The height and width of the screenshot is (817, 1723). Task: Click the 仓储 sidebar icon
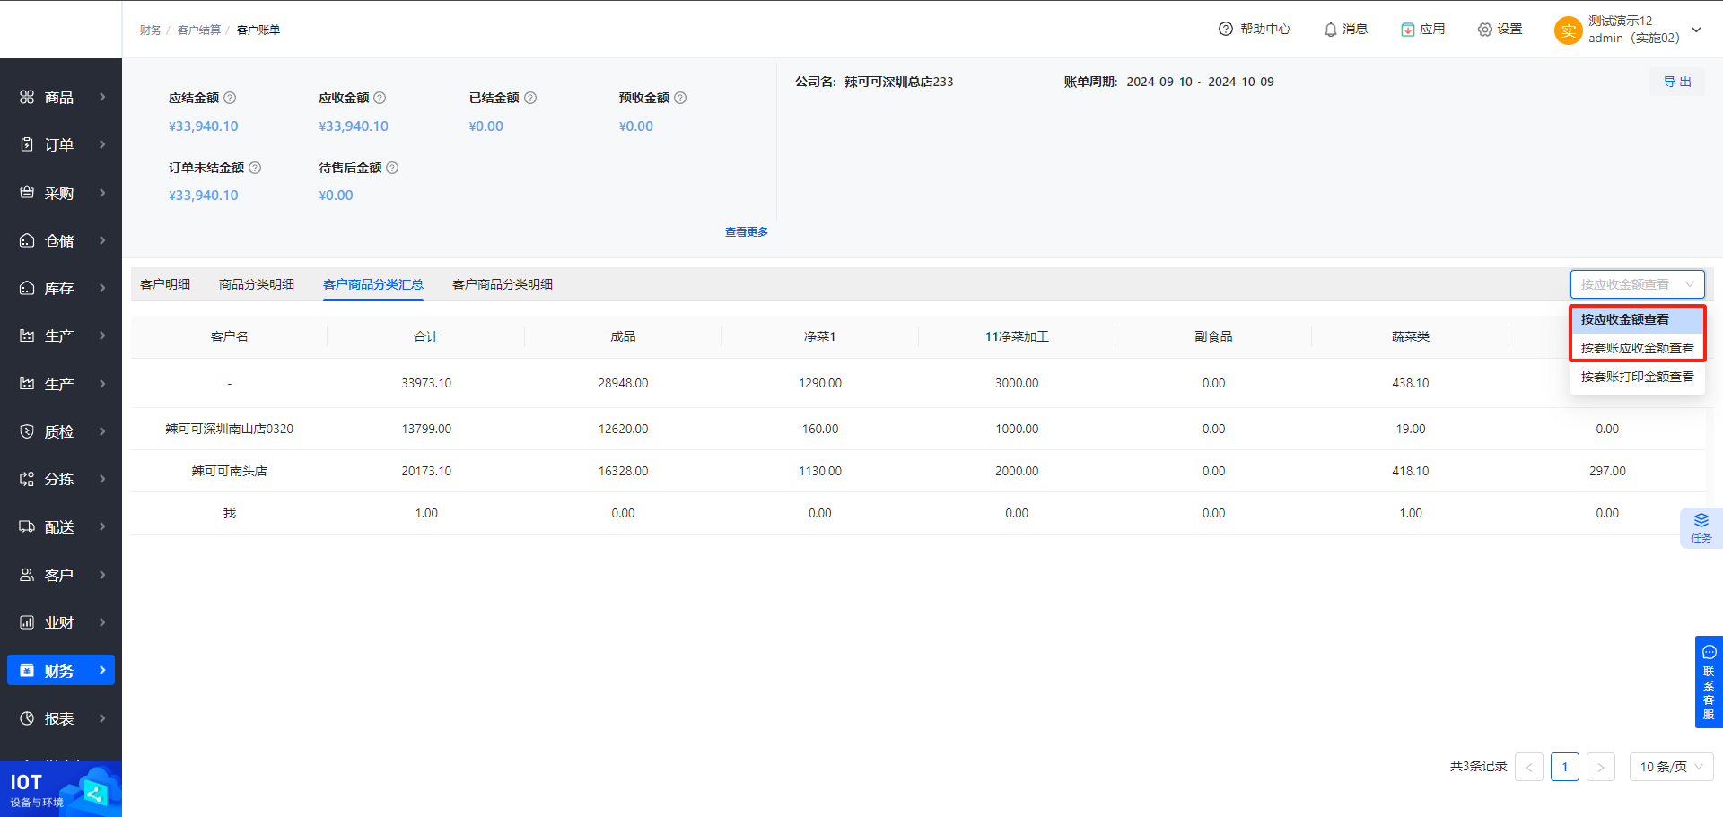coord(27,240)
